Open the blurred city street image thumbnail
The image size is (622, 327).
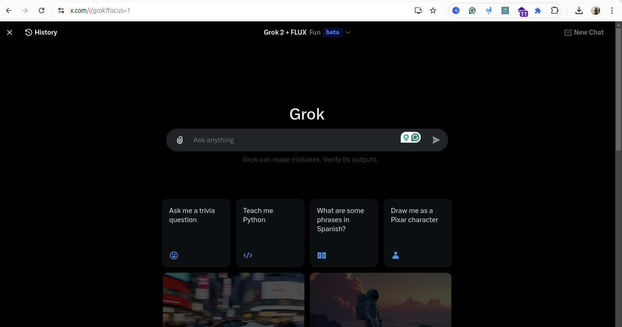pos(234,300)
